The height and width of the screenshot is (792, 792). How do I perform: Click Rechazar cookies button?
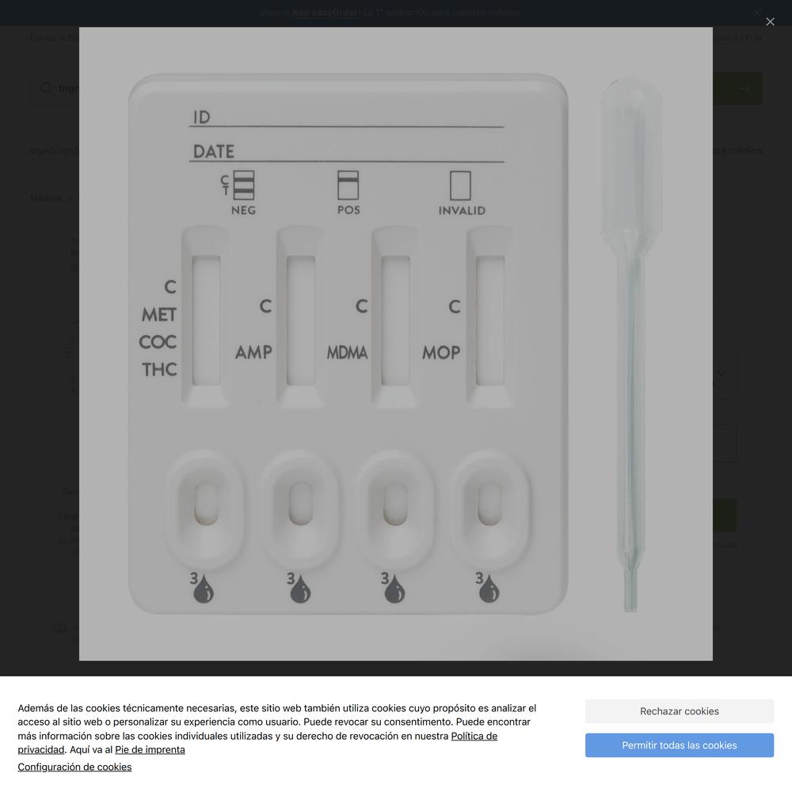[x=680, y=711]
